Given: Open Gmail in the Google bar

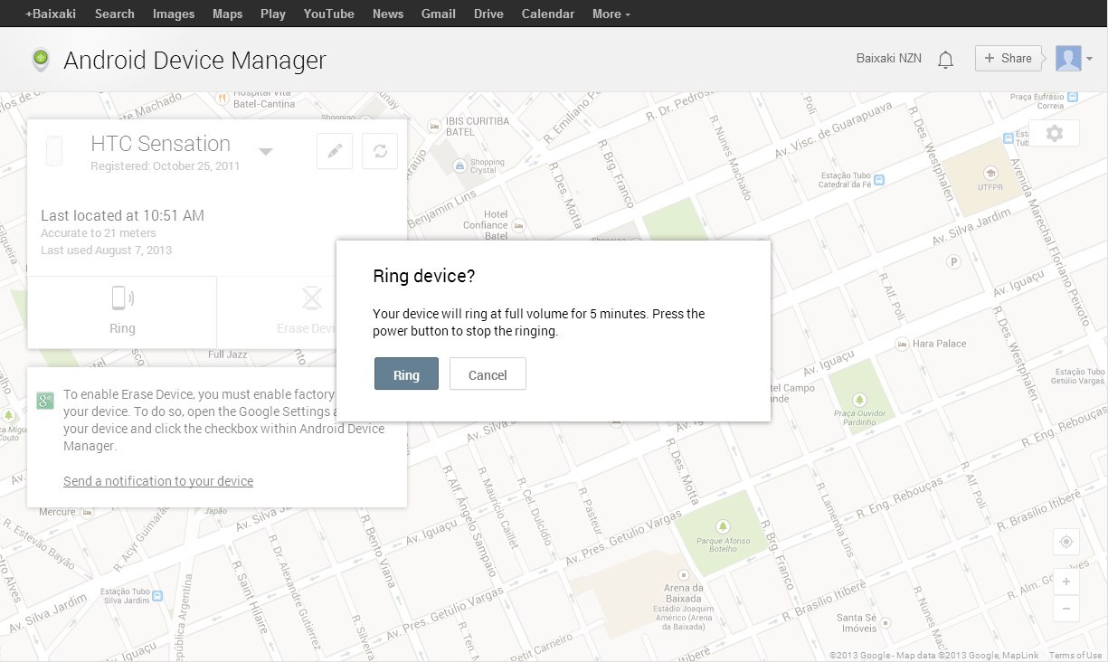Looking at the screenshot, I should (439, 14).
